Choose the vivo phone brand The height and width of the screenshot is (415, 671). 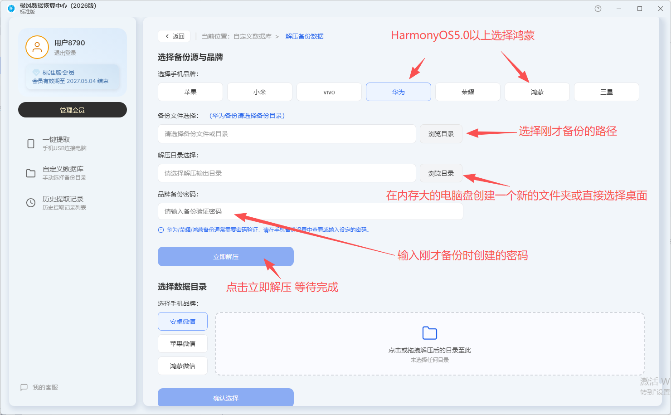(329, 92)
